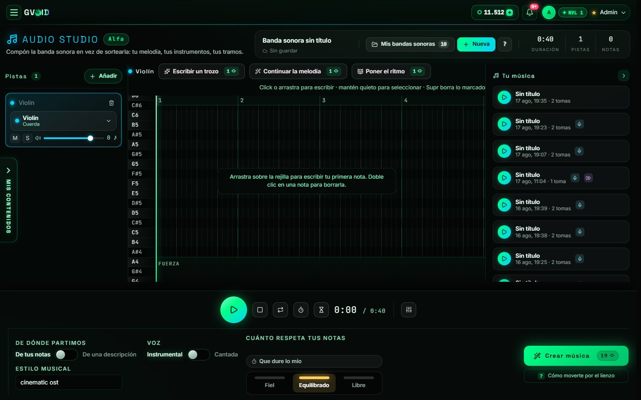This screenshot has width=641, height=400.
Task: Open the notifications bell
Action: 530,12
